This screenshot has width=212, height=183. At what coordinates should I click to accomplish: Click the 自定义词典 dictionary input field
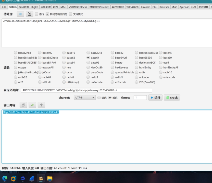pyautogui.click(x=86, y=90)
